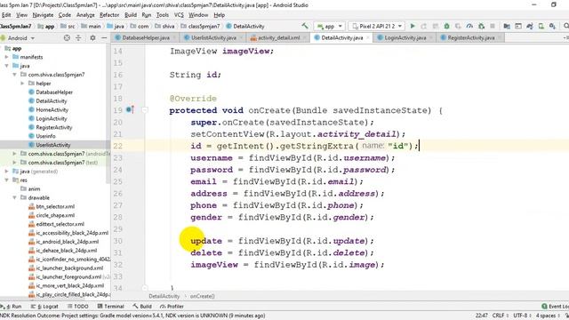The image size is (569, 320).
Task: Open SDK Manager icon in toolbar
Action: 552,26
